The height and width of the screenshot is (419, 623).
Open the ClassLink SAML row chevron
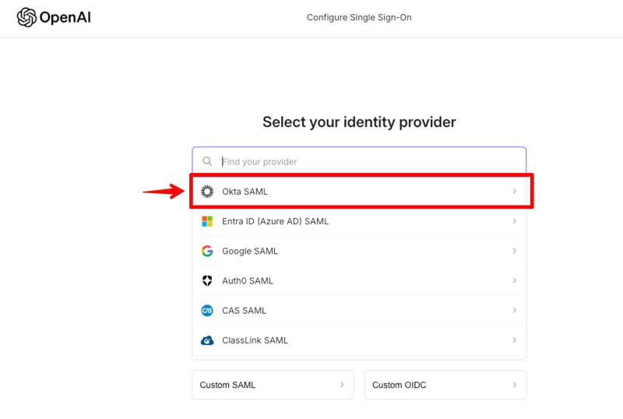[514, 340]
